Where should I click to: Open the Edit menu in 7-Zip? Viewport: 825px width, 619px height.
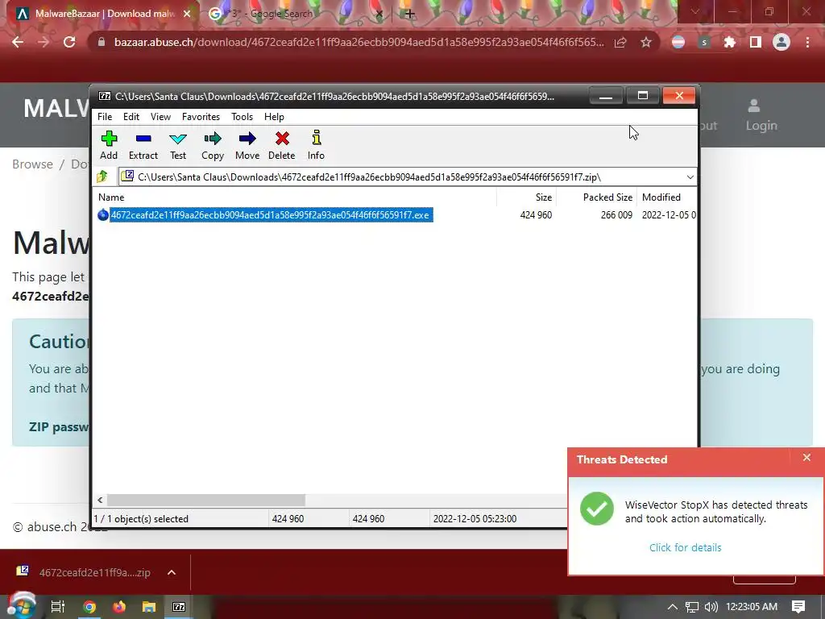131,117
